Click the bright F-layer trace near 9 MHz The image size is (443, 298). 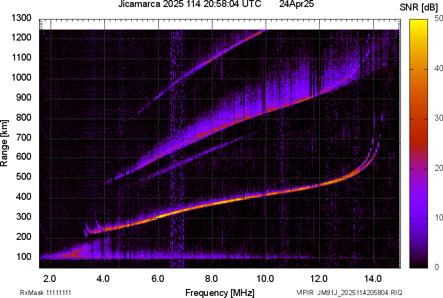tap(239, 199)
